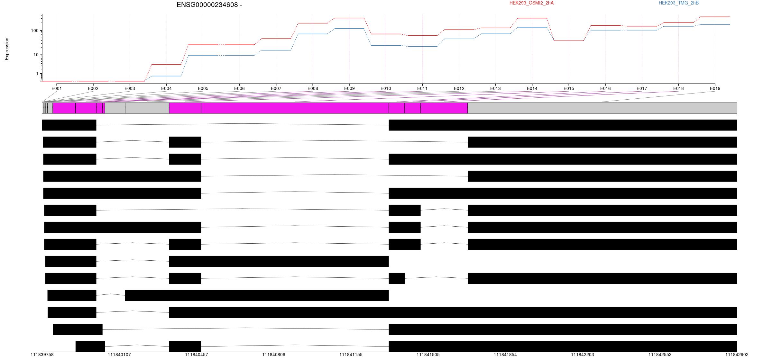Viewport: 772px width, 360px height.
Task: Click exon label E004
Action: (x=166, y=88)
